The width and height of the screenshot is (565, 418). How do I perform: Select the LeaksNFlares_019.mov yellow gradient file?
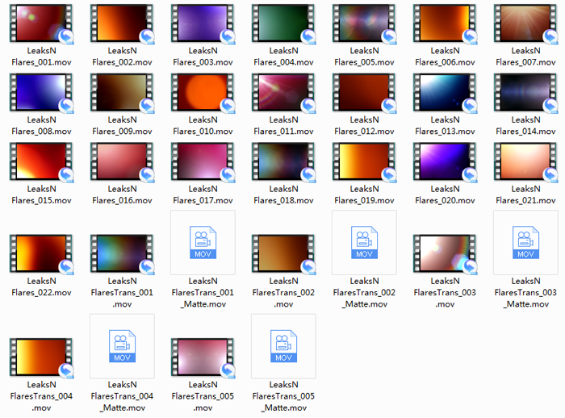pyautogui.click(x=363, y=162)
